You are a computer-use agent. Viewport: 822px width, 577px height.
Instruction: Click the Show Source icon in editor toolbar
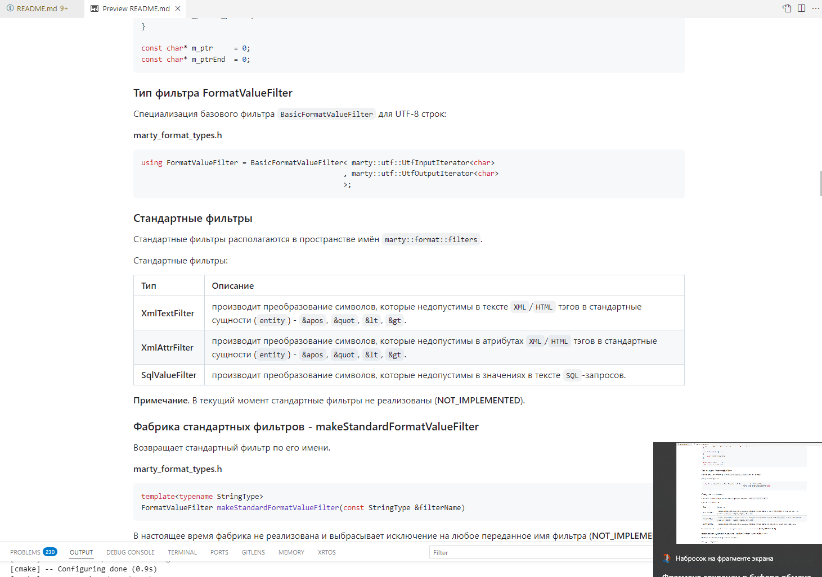(787, 8)
